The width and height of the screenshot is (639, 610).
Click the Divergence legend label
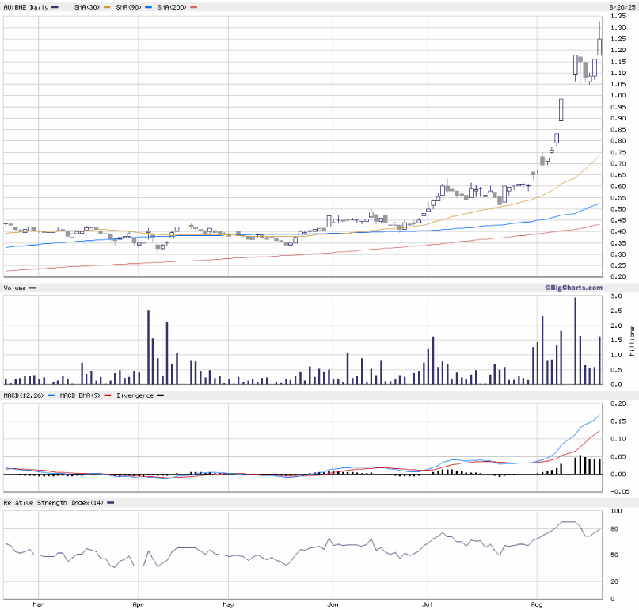[134, 395]
